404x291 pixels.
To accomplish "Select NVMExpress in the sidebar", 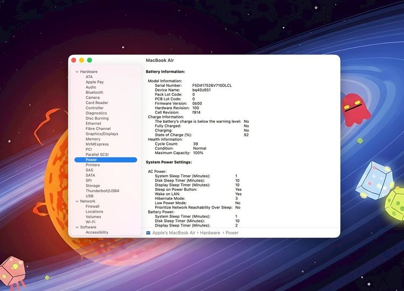I will pyautogui.click(x=97, y=144).
